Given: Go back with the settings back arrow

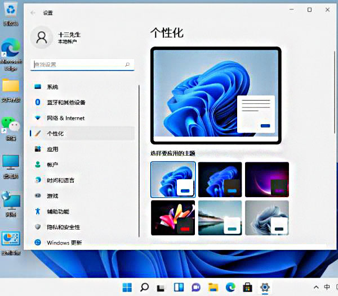Looking at the screenshot, I should pyautogui.click(x=33, y=13).
